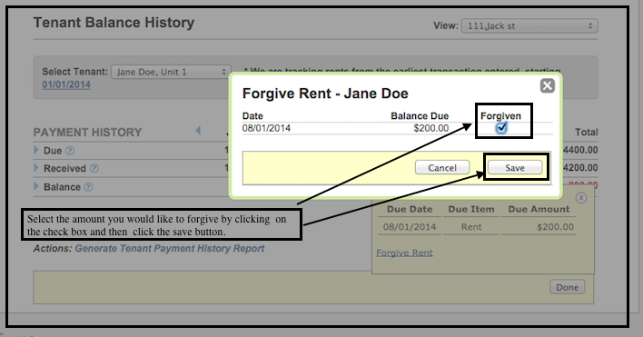
Task: Select the $200.00 due amount in popup
Action: [x=556, y=227]
